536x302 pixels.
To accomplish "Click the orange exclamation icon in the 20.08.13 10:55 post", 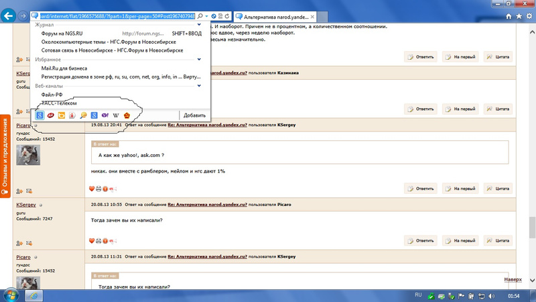I will (105, 241).
